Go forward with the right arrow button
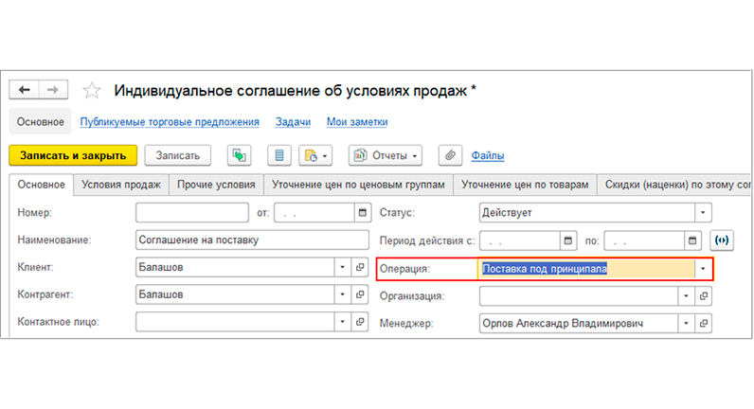The height and width of the screenshot is (409, 754). [53, 90]
